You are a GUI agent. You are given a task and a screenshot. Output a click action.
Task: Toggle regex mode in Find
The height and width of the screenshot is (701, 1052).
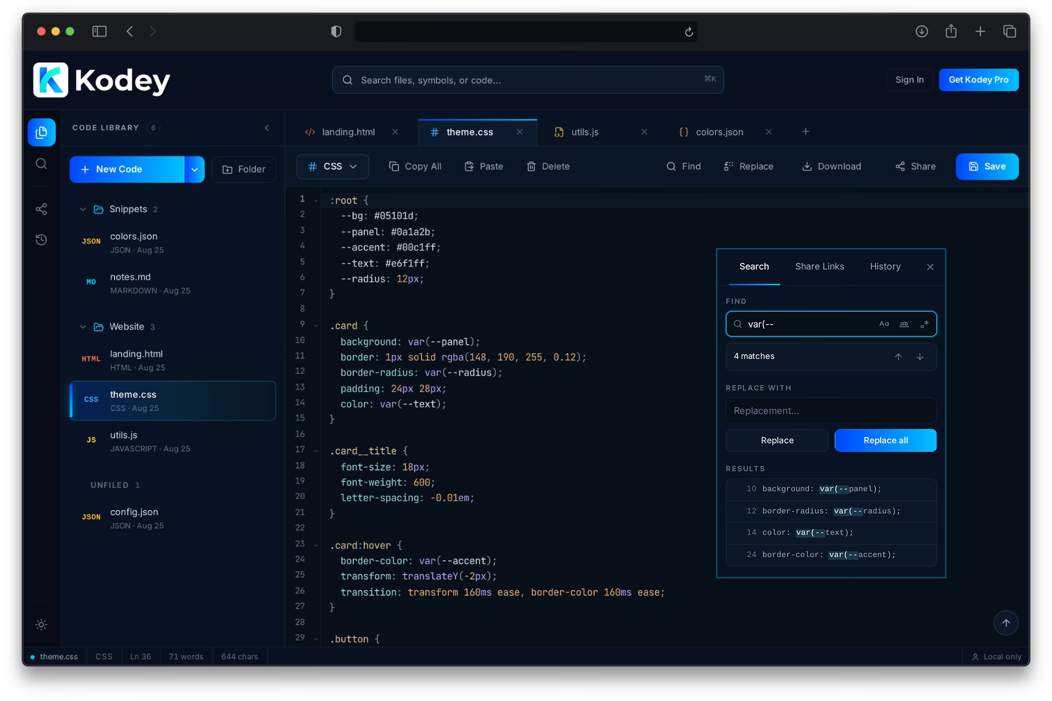(x=924, y=324)
